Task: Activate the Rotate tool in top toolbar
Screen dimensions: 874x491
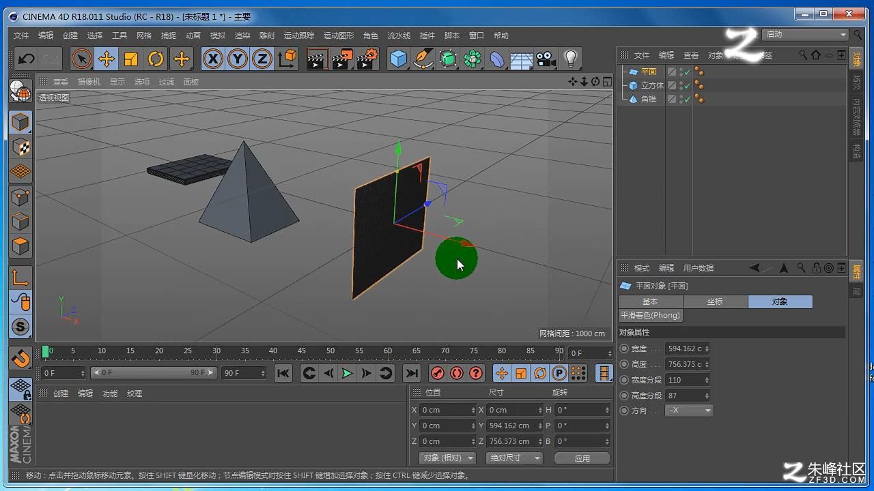Action: [156, 59]
